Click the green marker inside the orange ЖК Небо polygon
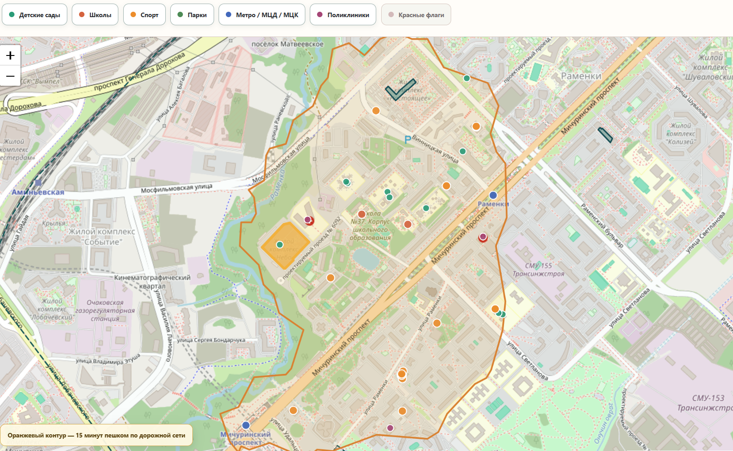 (x=280, y=245)
